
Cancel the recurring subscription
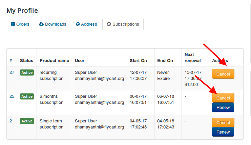coord(223,74)
